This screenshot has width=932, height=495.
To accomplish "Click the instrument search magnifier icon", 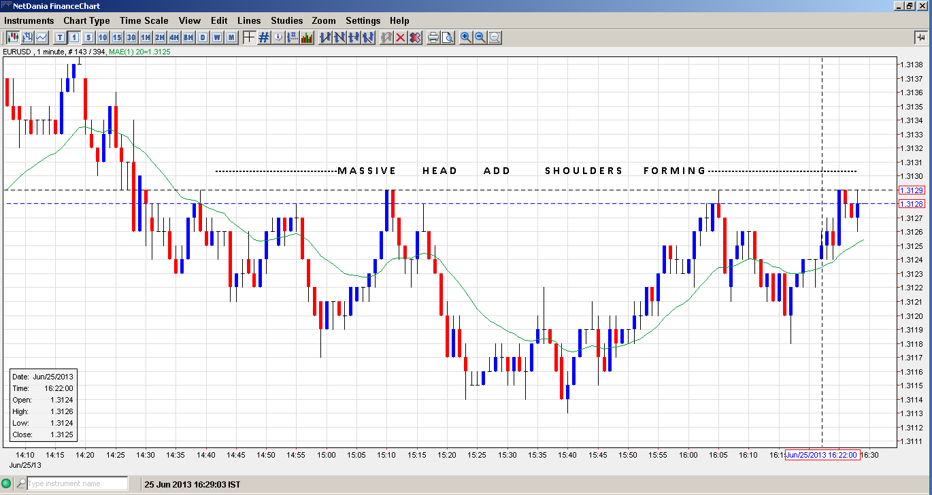I will pos(21,483).
